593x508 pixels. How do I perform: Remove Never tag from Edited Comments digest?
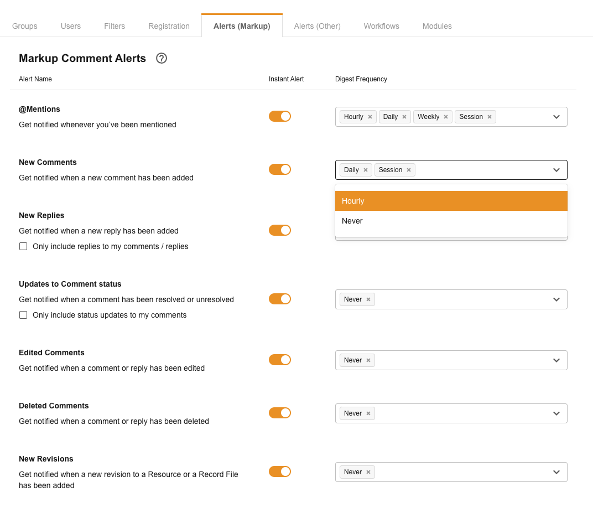point(368,360)
